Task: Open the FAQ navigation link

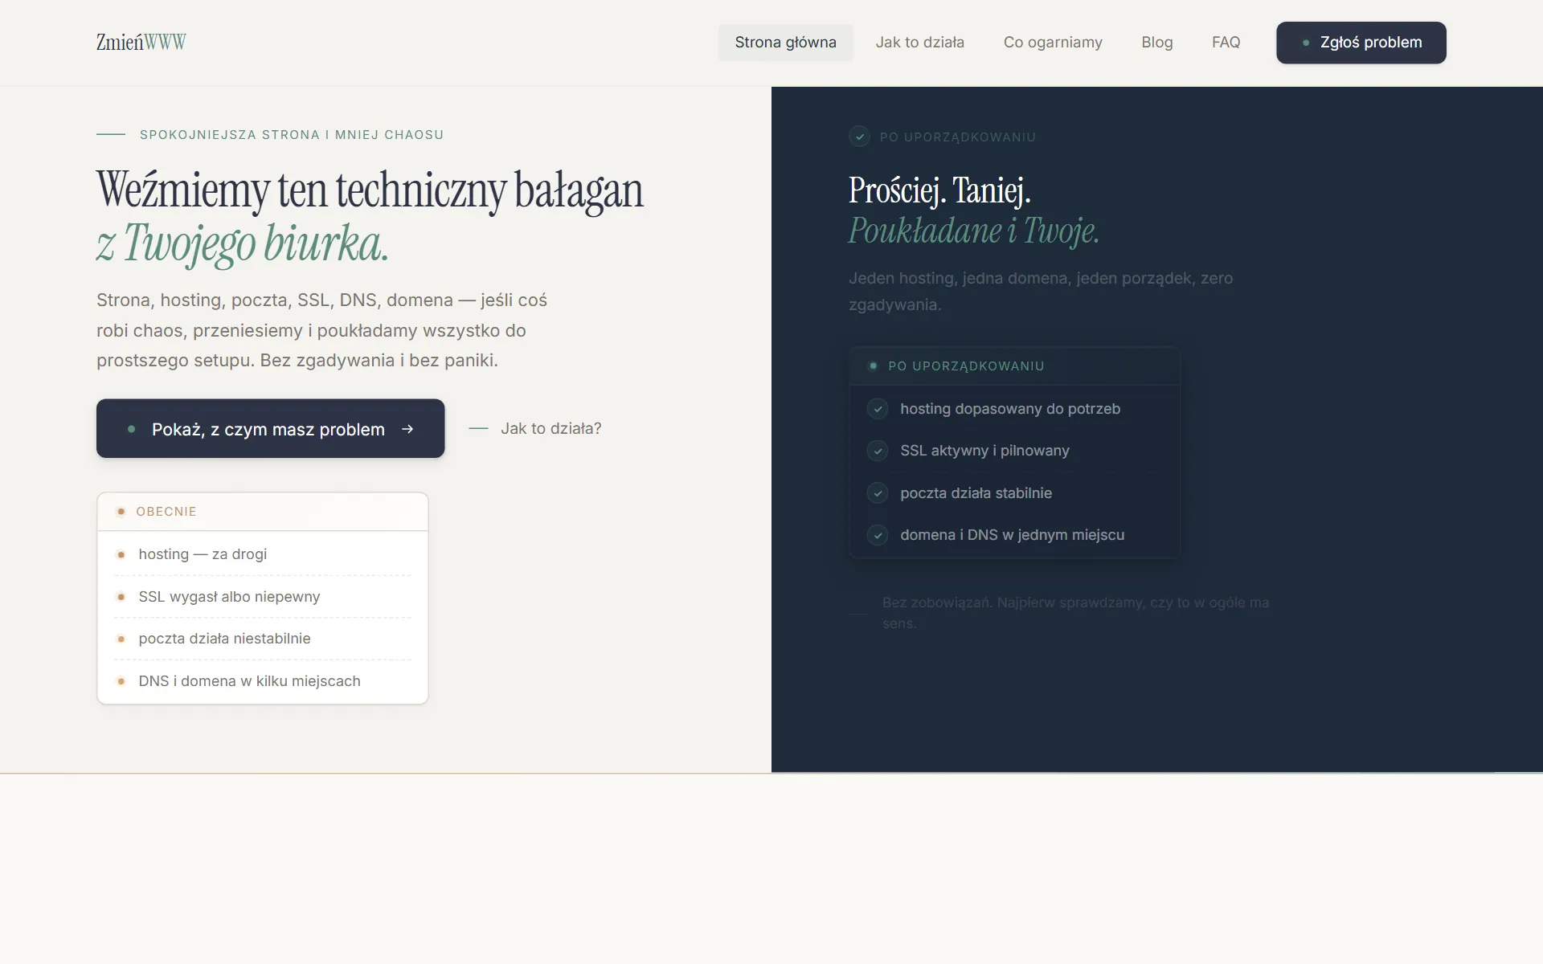Action: click(x=1226, y=43)
